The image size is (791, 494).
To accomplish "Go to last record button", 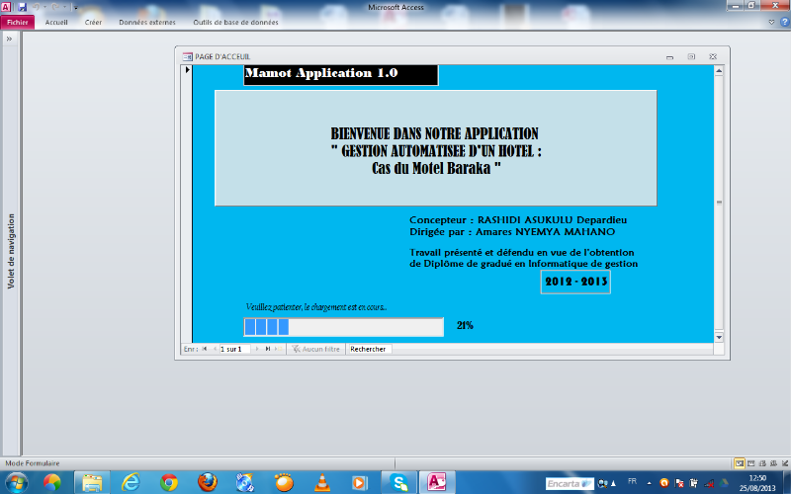I will click(267, 349).
